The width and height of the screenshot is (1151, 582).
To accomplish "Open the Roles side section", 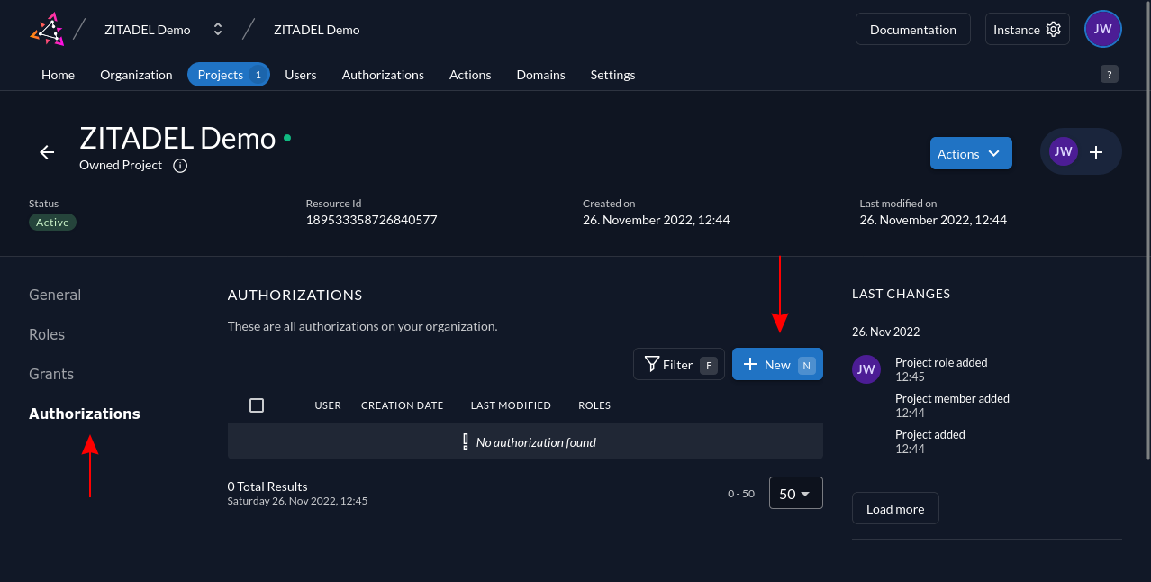I will (x=47, y=334).
